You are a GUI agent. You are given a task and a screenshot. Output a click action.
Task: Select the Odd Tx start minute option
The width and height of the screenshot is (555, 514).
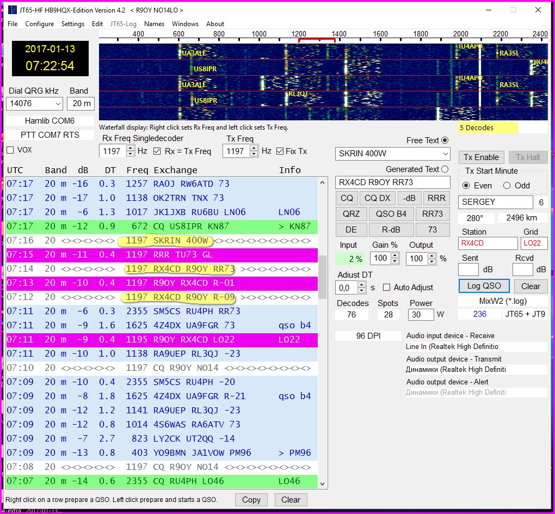pyautogui.click(x=507, y=186)
